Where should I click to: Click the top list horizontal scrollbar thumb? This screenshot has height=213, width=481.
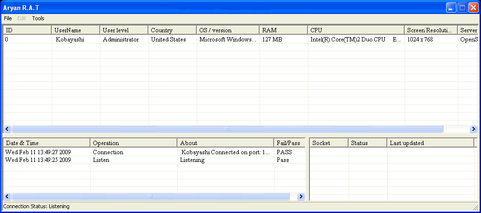click(227, 129)
